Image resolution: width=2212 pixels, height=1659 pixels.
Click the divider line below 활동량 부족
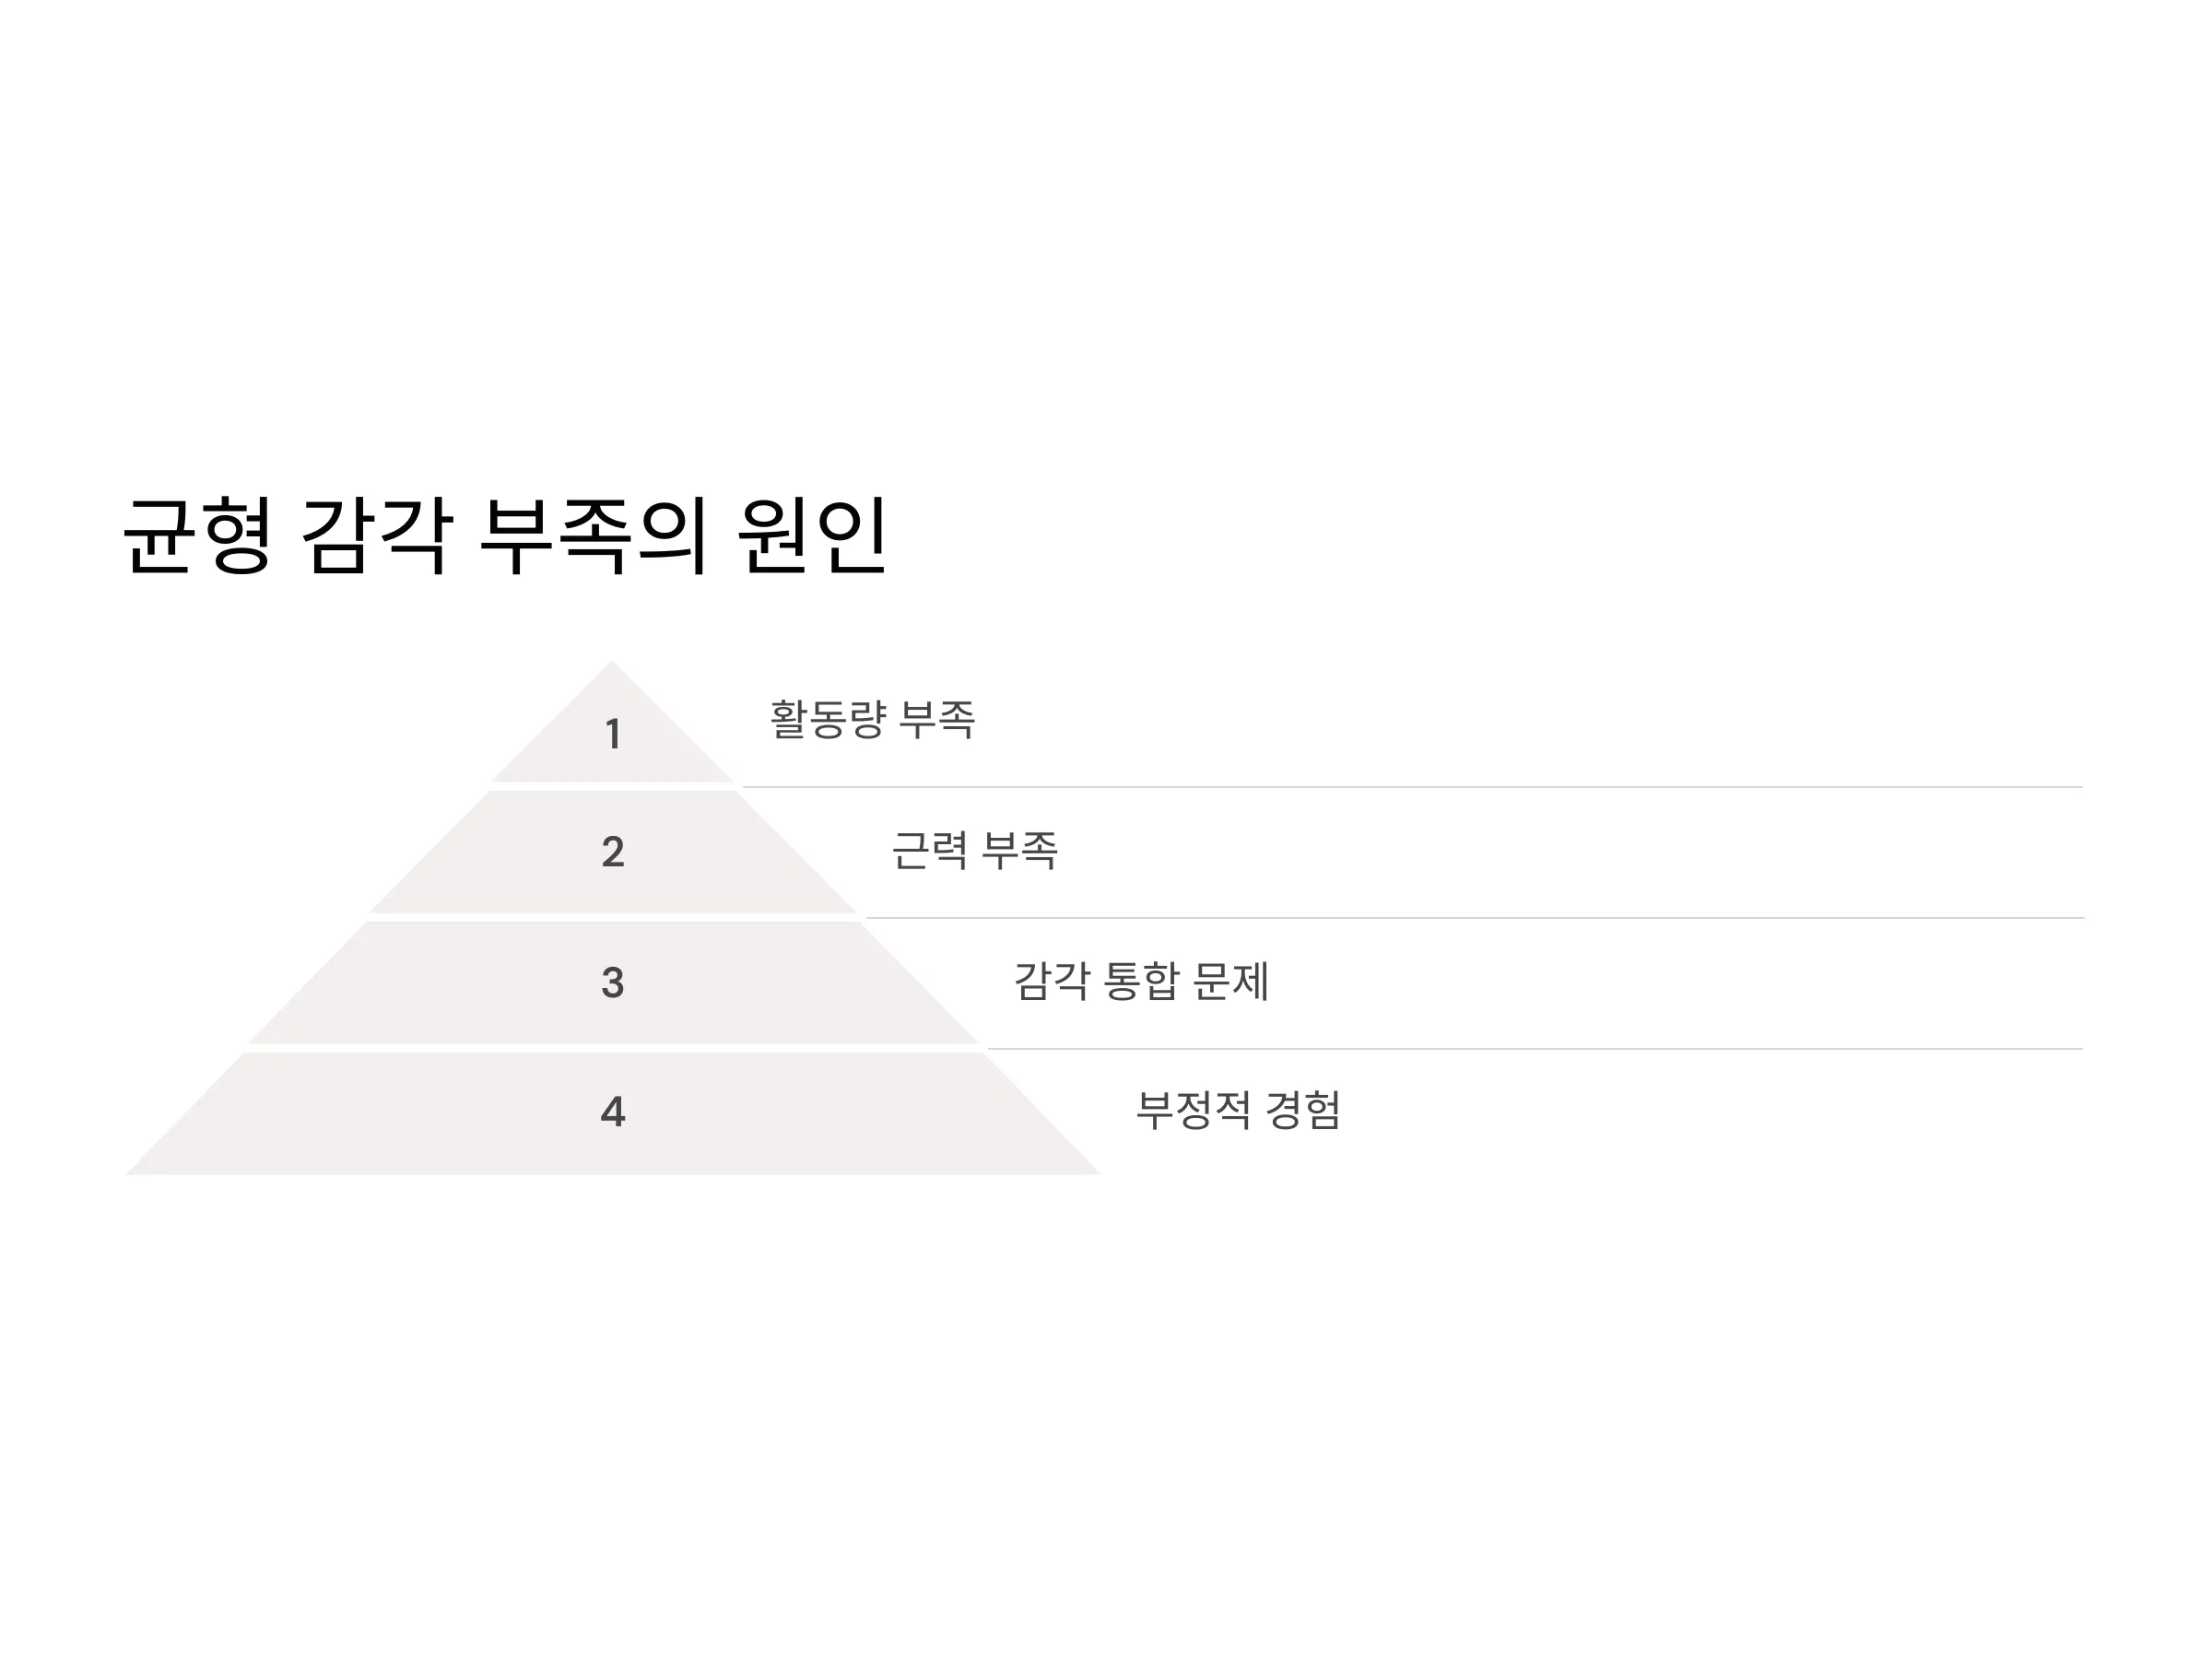[1413, 787]
